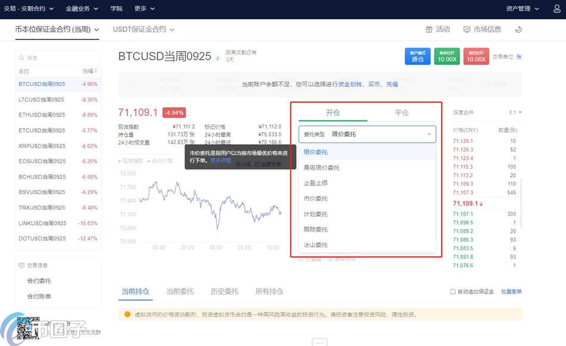Click the 买币 link
The height and width of the screenshot is (346, 566).
click(x=374, y=84)
